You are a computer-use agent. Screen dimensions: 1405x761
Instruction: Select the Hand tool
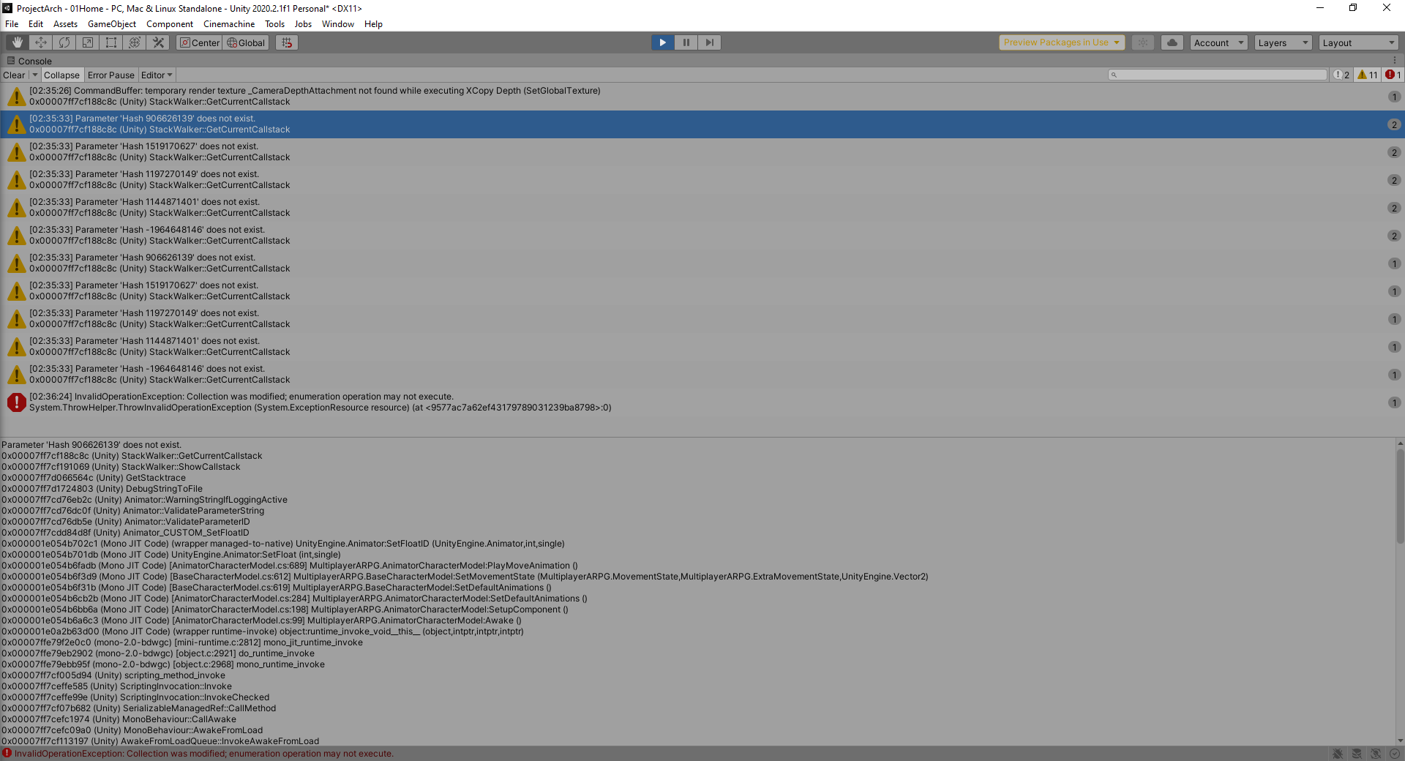(x=16, y=42)
